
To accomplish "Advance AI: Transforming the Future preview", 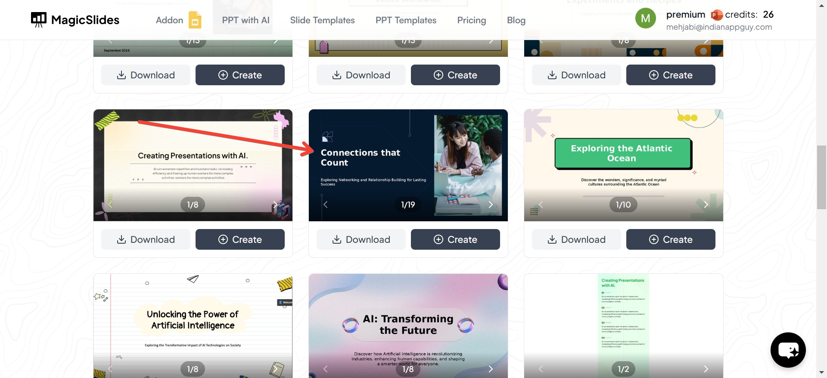I will (x=491, y=369).
